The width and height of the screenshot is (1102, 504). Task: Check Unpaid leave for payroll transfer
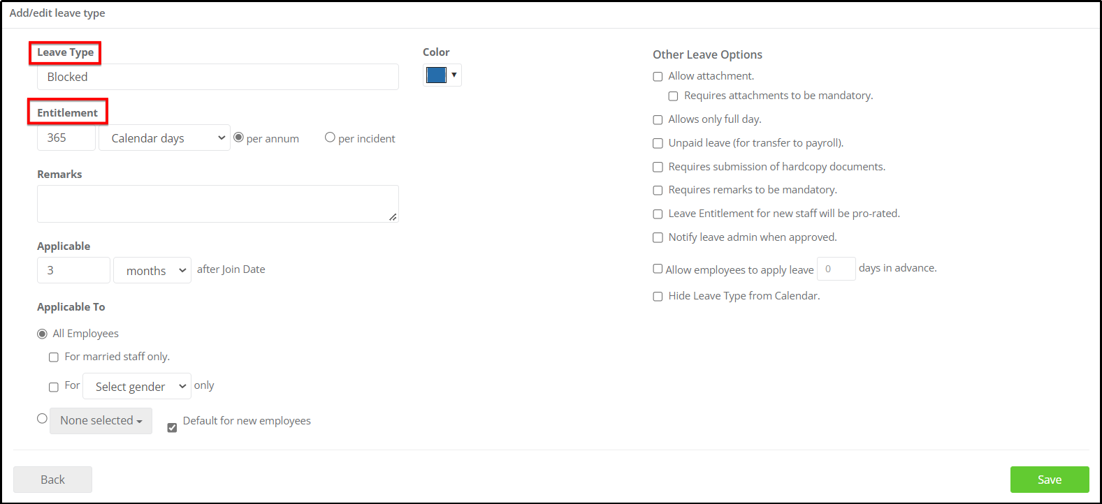[658, 143]
